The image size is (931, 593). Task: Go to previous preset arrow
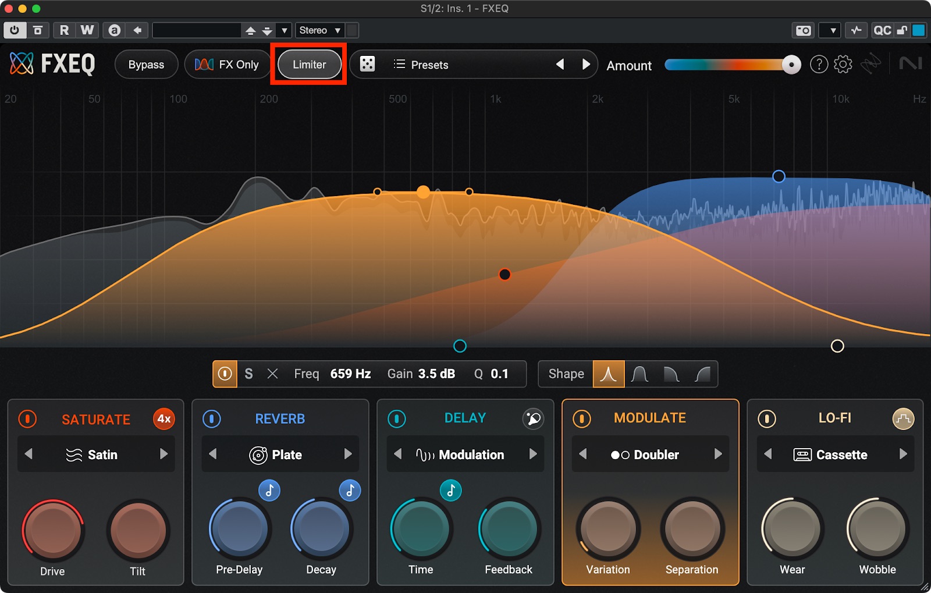pos(560,64)
